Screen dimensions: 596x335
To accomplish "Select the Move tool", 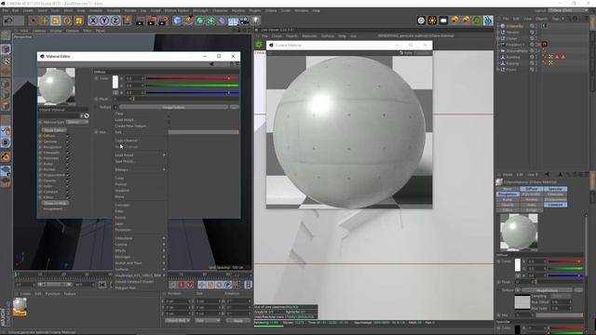I will click(x=45, y=20).
